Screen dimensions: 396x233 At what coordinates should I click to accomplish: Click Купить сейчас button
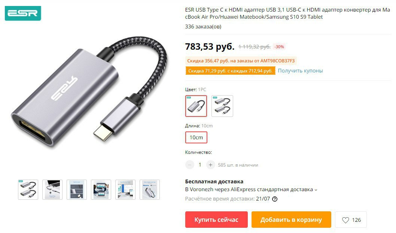coord(216,220)
